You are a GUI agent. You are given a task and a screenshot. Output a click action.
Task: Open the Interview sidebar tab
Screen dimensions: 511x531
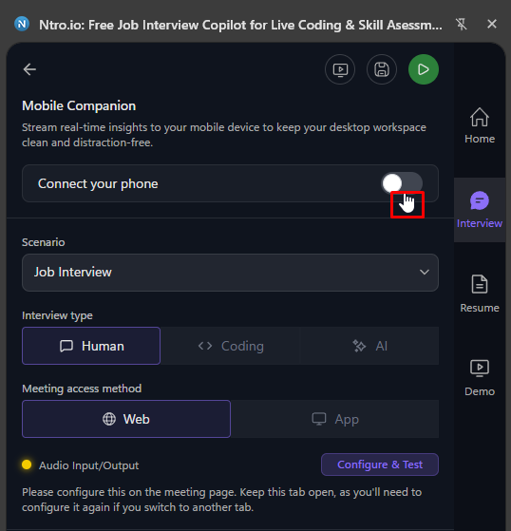click(x=480, y=210)
